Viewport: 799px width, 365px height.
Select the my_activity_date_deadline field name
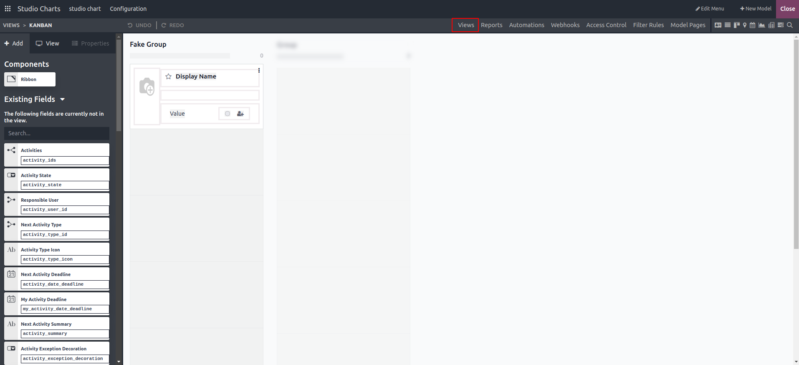65,309
